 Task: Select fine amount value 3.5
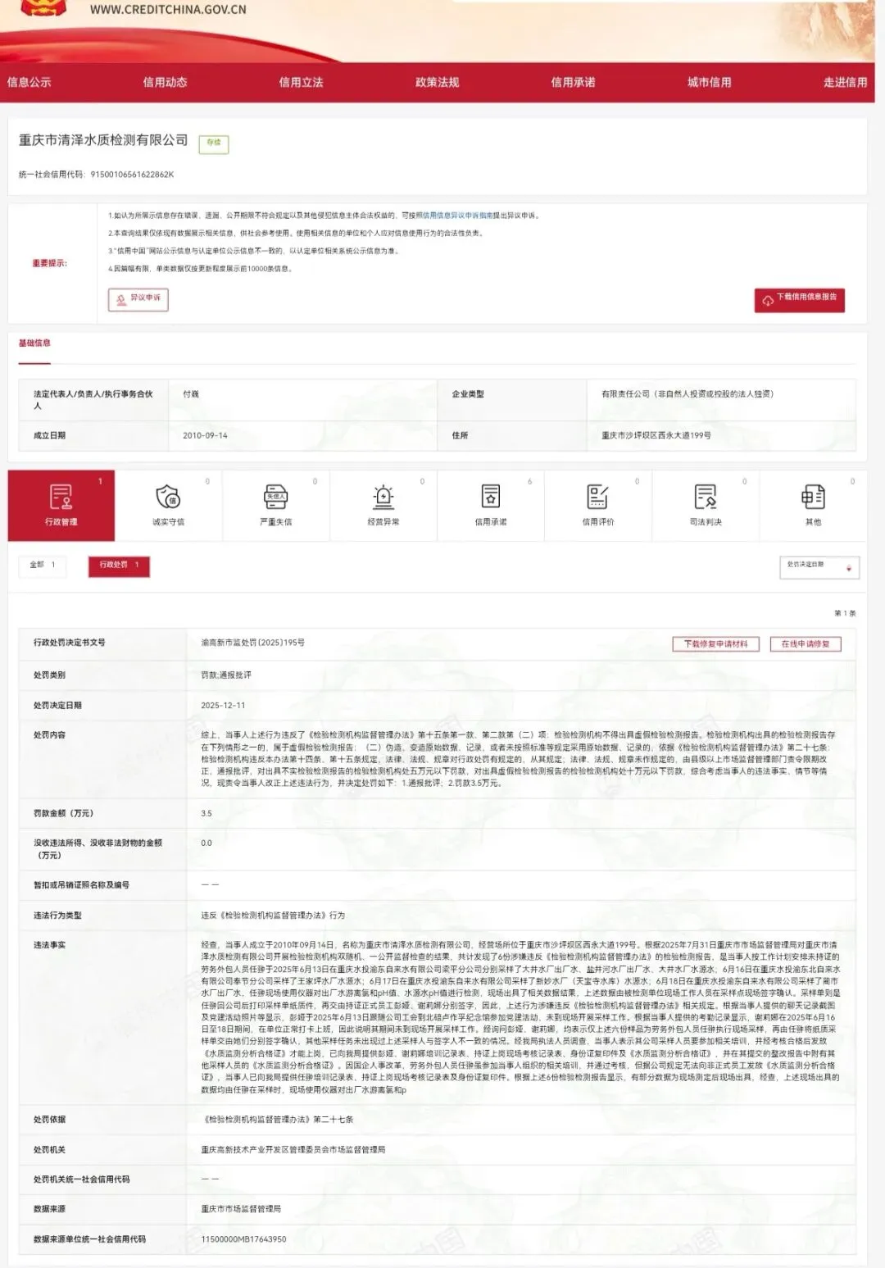pos(206,814)
